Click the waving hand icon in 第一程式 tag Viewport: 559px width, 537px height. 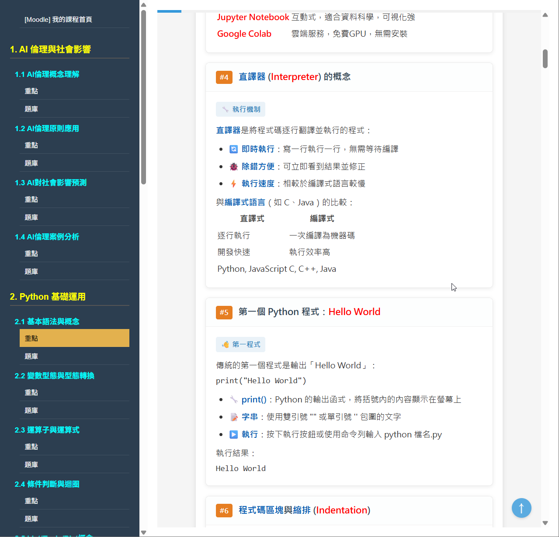coord(226,344)
